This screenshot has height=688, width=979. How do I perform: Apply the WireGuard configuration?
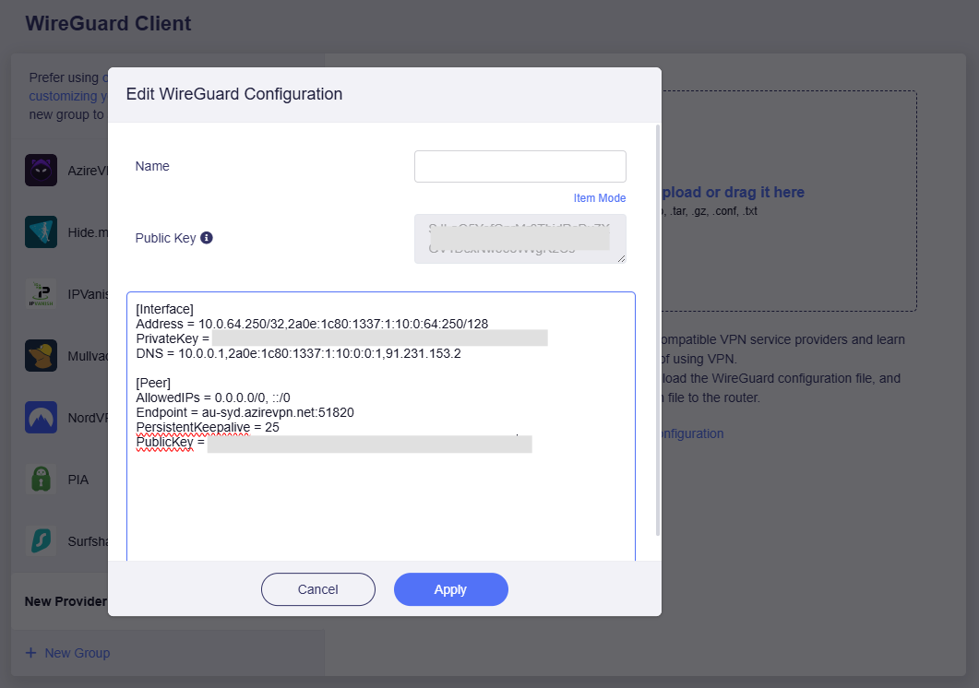[450, 589]
